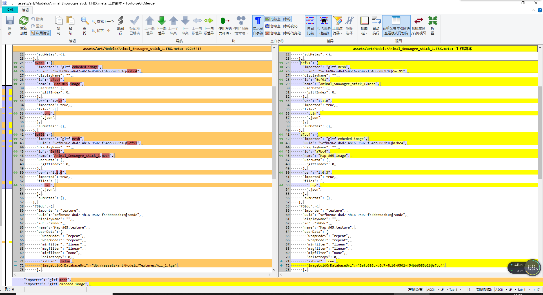The width and height of the screenshot is (543, 295).
Task: Click the network speed 69% floating widget
Action: pos(524,268)
